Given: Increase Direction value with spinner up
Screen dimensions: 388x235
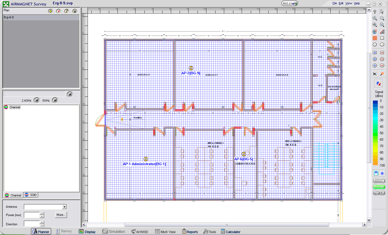Looking at the screenshot, I should [x=42, y=222].
